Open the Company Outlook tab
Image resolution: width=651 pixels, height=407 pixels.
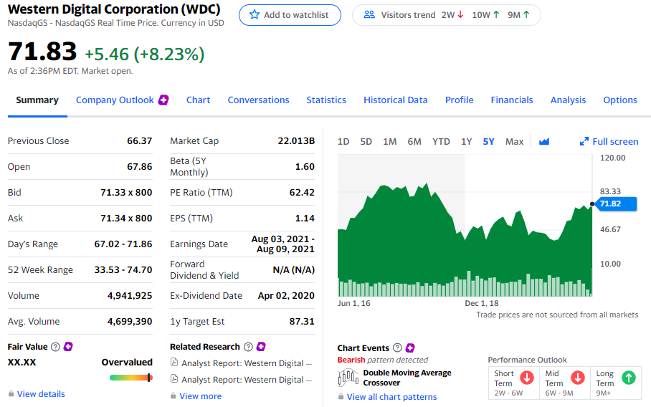click(x=115, y=100)
